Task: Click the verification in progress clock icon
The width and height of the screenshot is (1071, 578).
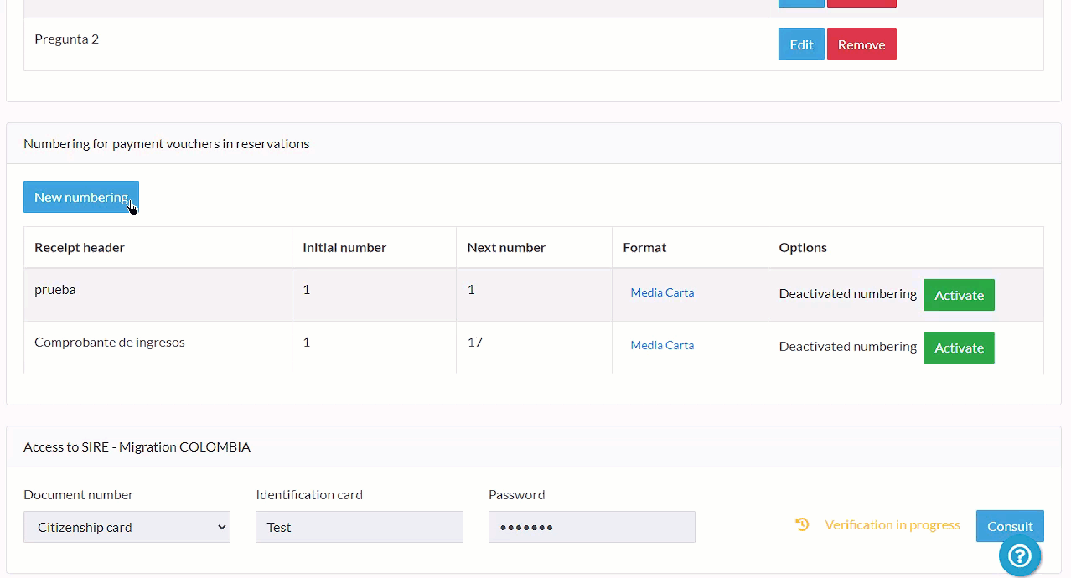Action: click(802, 525)
